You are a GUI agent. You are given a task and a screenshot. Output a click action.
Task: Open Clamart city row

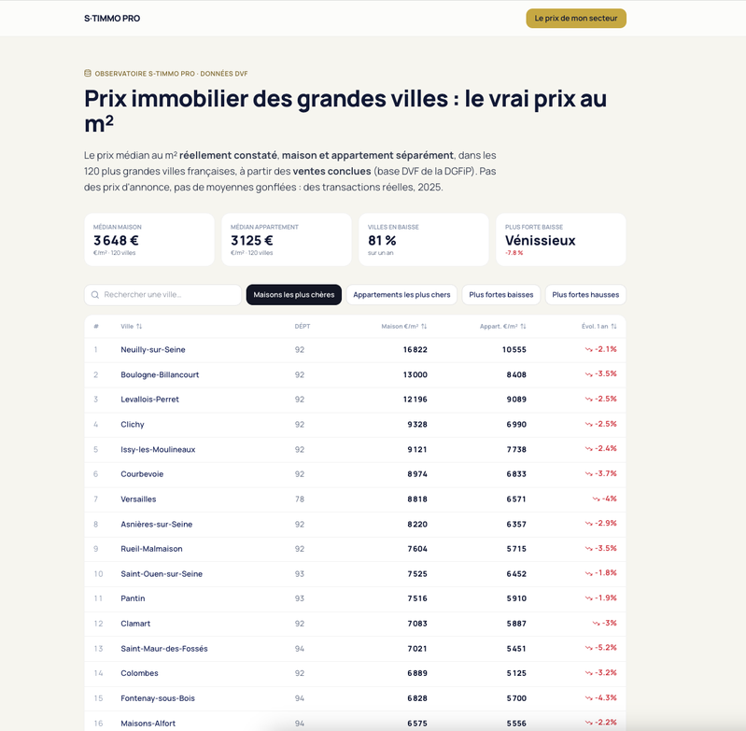355,624
